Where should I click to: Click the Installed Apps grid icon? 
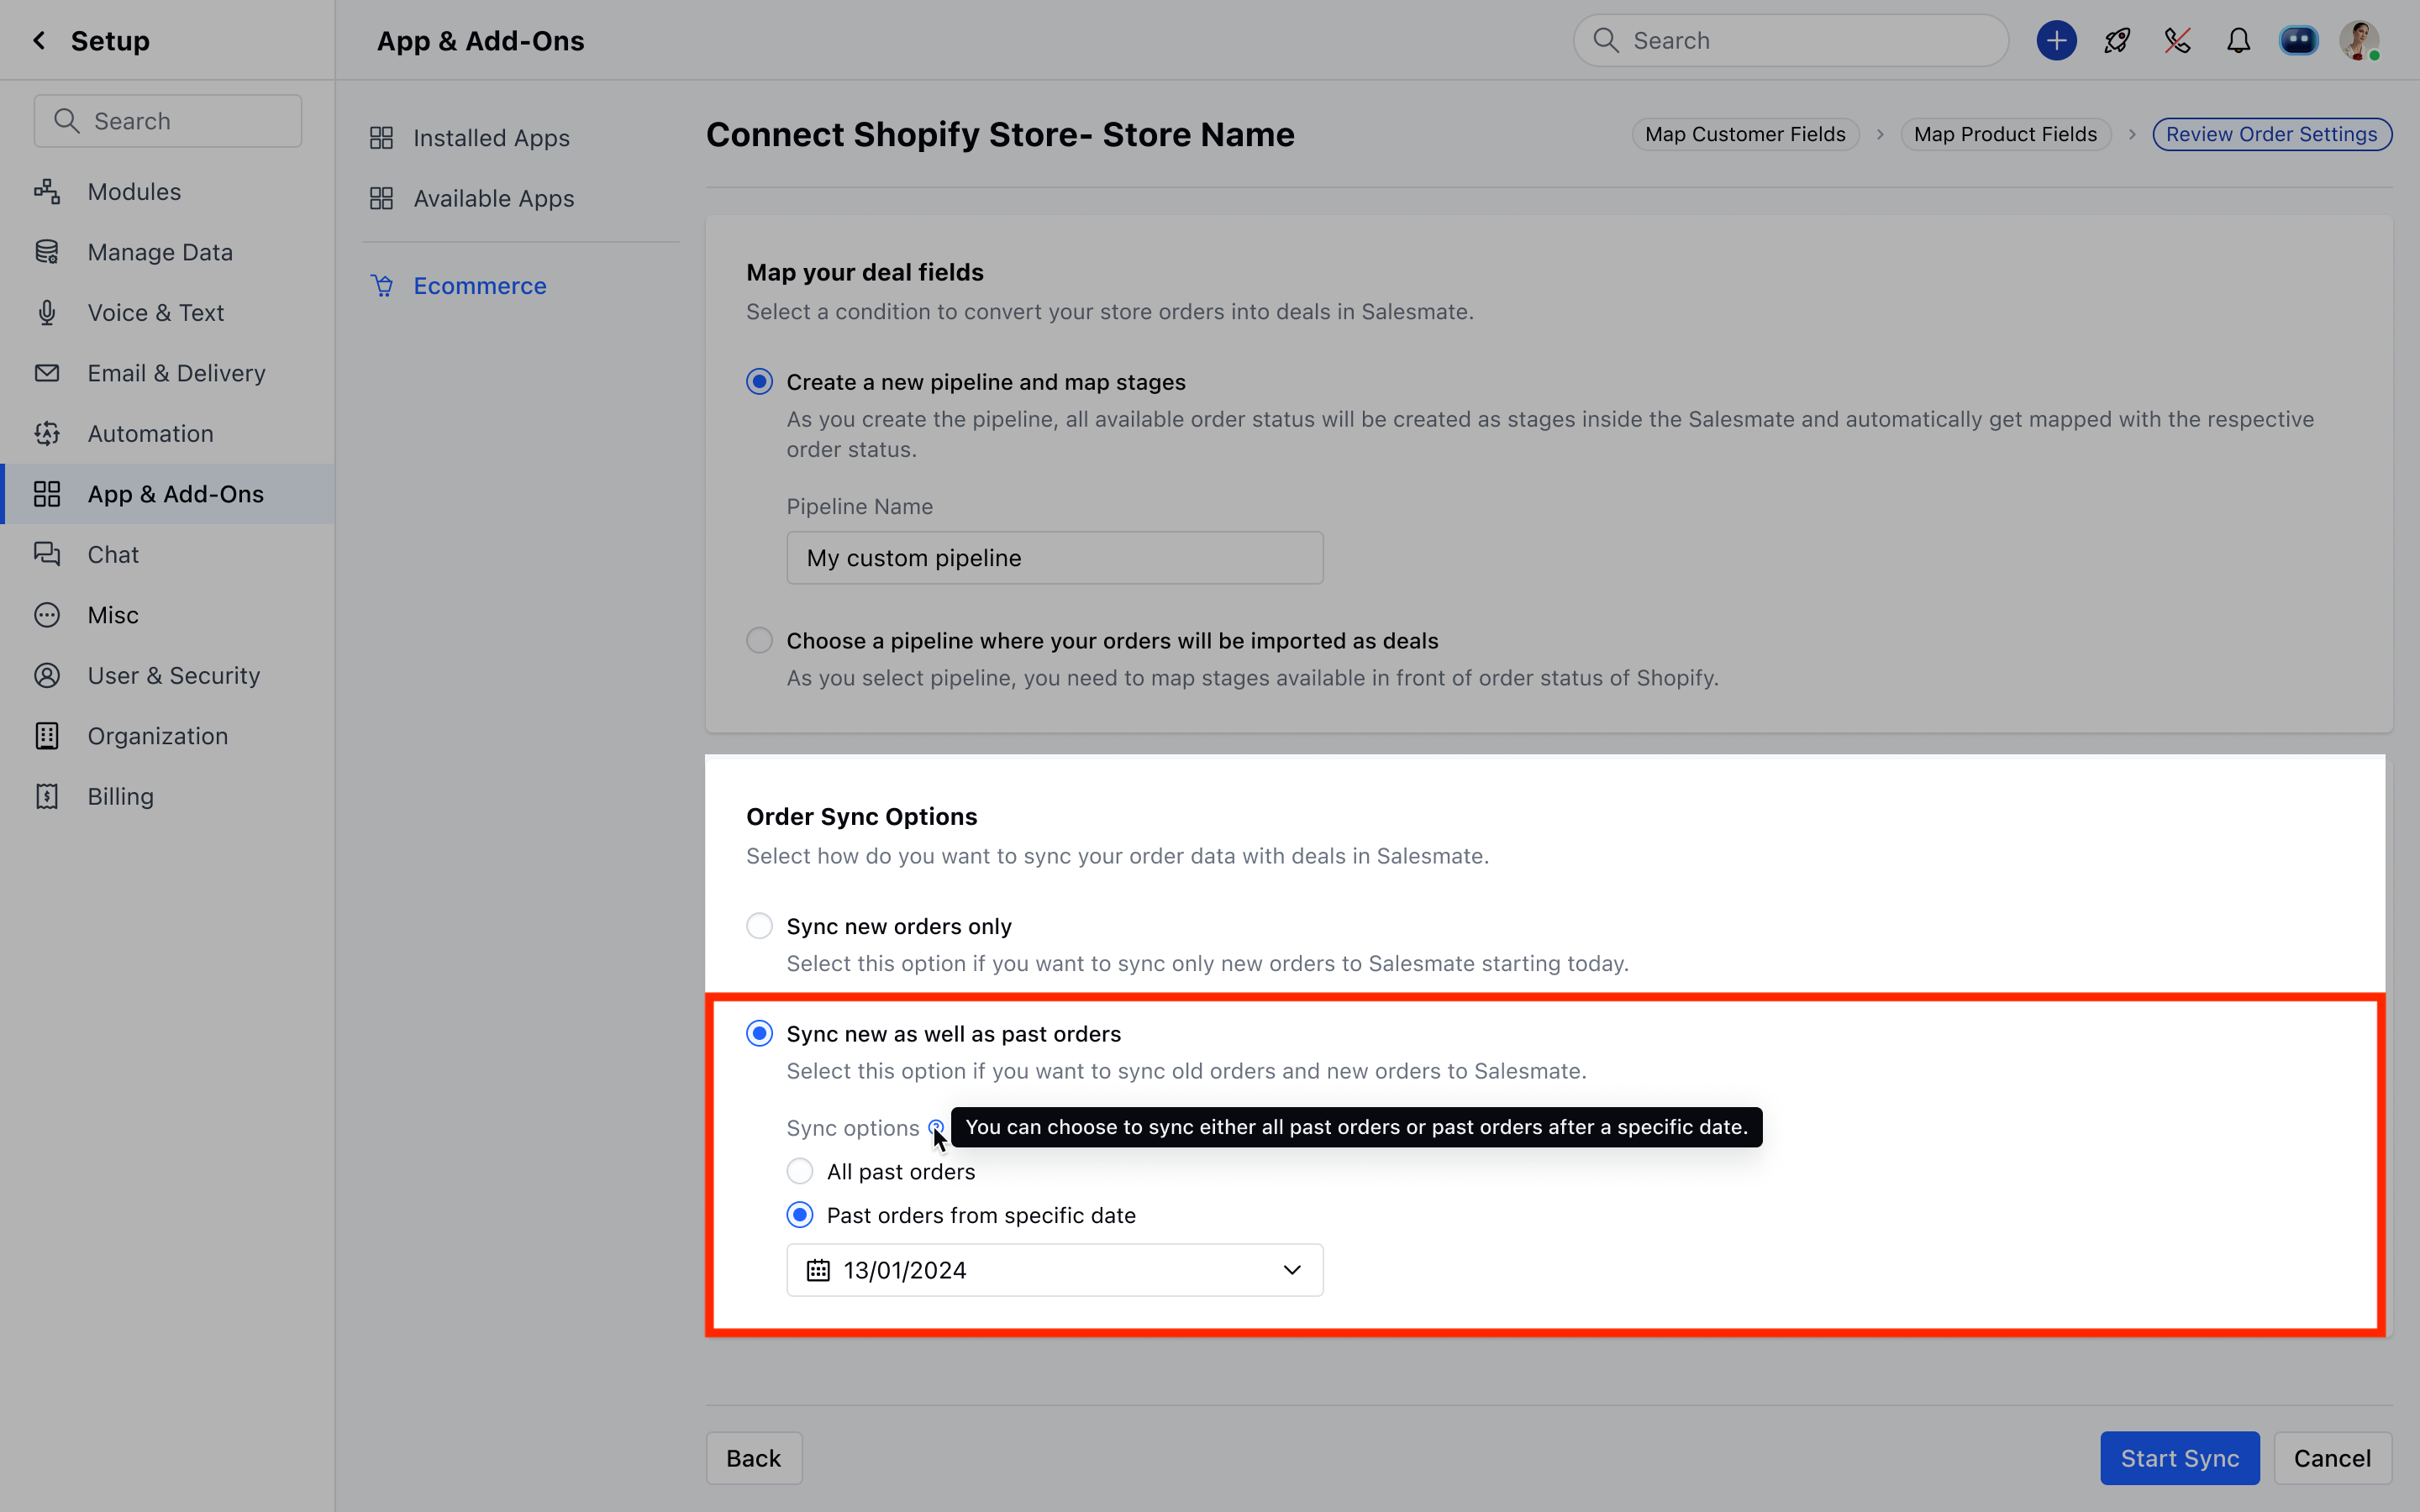(x=381, y=138)
